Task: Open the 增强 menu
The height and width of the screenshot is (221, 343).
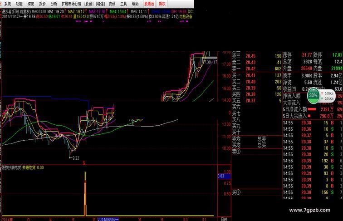Action: [100, 4]
